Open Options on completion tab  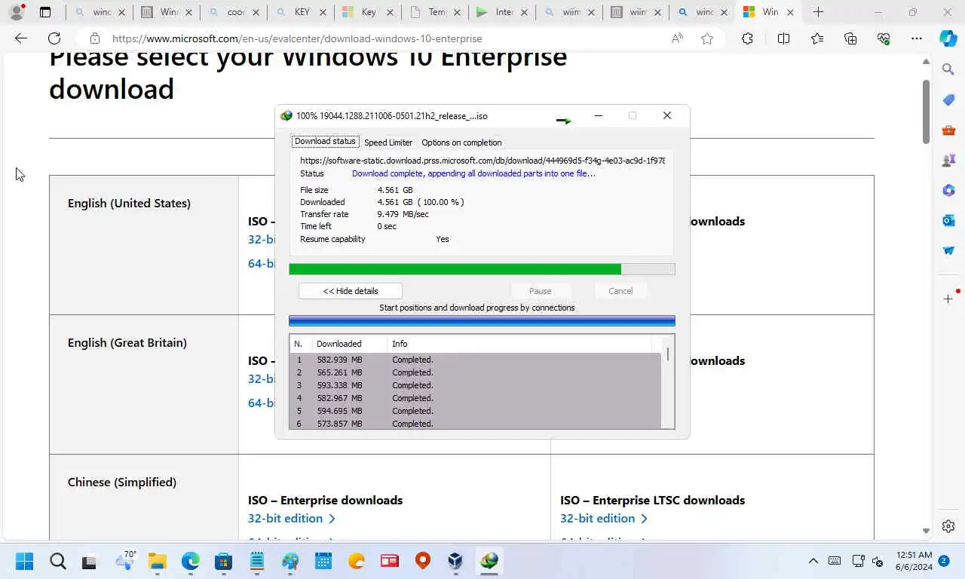[x=461, y=142]
